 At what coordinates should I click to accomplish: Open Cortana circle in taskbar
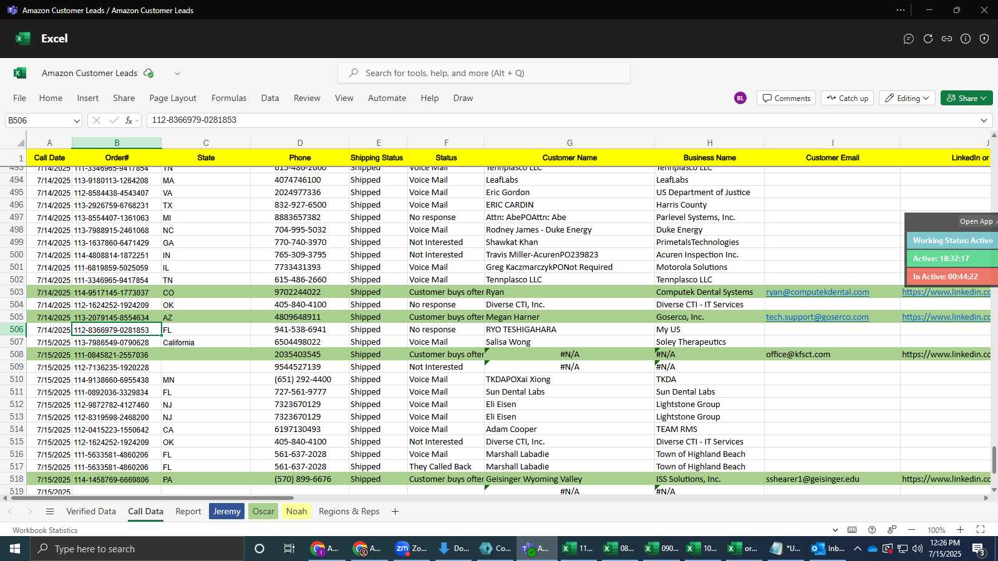tap(259, 549)
